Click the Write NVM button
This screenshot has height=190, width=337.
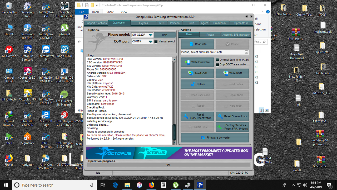point(232,73)
